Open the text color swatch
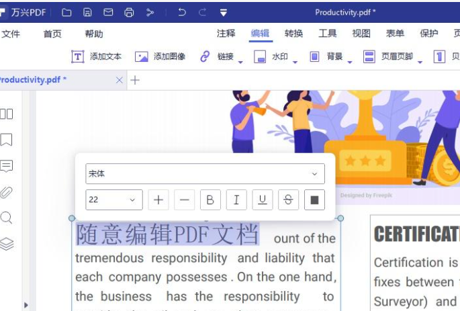This screenshot has height=311, width=460. [314, 199]
